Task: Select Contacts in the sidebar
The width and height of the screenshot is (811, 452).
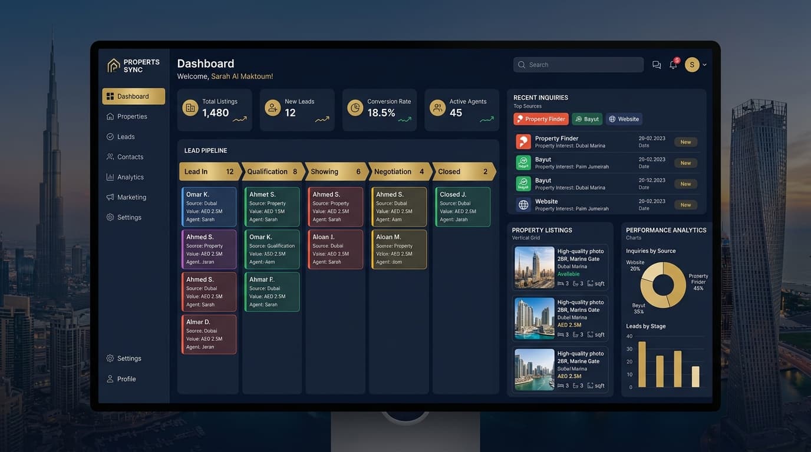Action: pyautogui.click(x=125, y=157)
